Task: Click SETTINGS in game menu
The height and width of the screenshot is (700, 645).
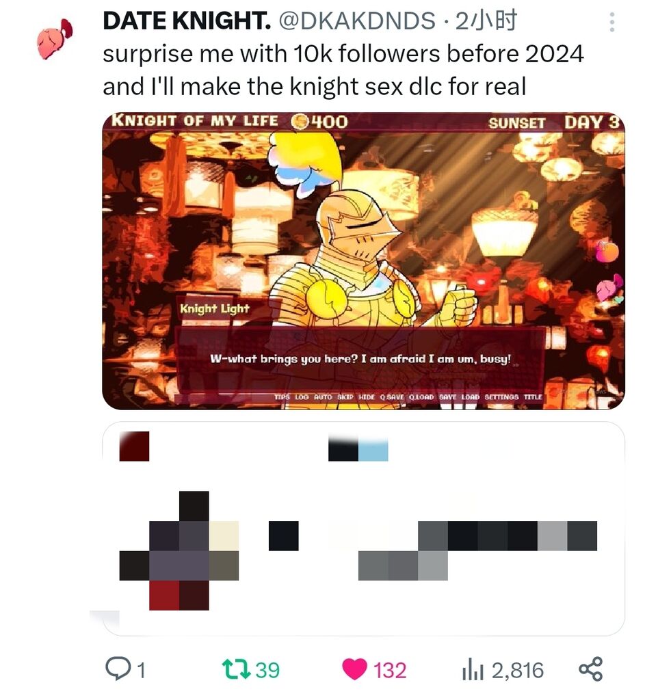Action: [501, 396]
